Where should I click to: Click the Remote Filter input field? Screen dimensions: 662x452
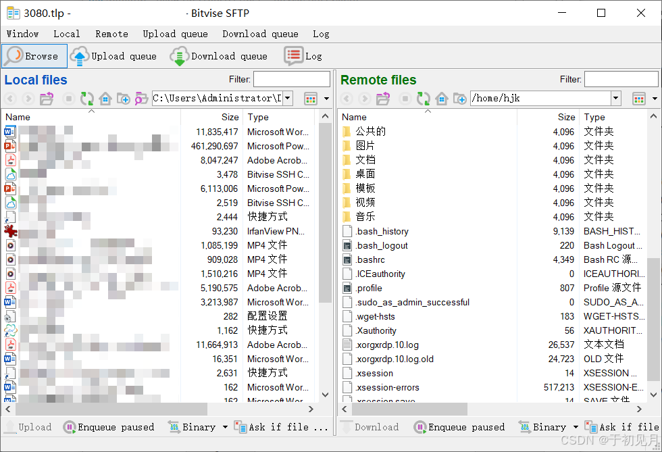click(x=621, y=80)
